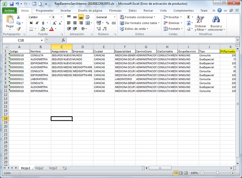
Task: Switch to the Hoja2 sheet tab
Action: click(x=39, y=168)
